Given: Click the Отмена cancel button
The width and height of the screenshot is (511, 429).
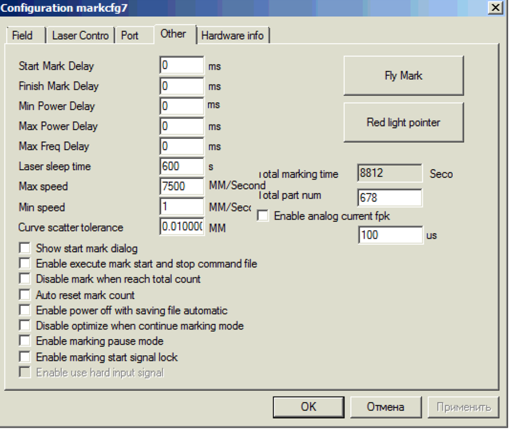Looking at the screenshot, I should click(x=385, y=406).
